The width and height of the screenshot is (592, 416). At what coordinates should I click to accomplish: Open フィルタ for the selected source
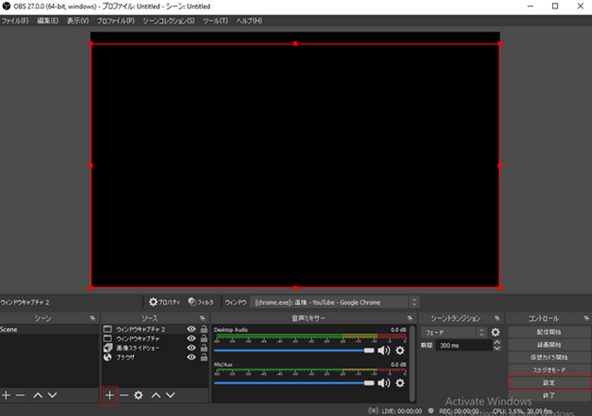click(201, 302)
